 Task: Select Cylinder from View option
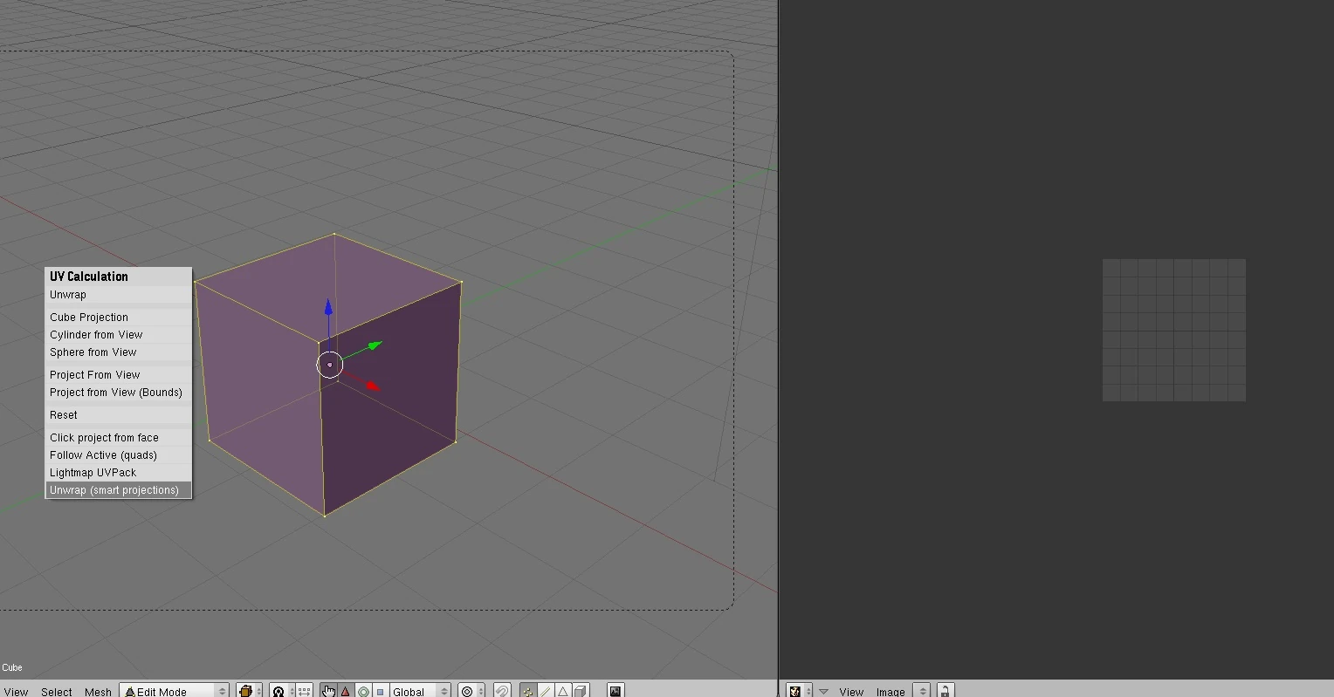click(119, 335)
